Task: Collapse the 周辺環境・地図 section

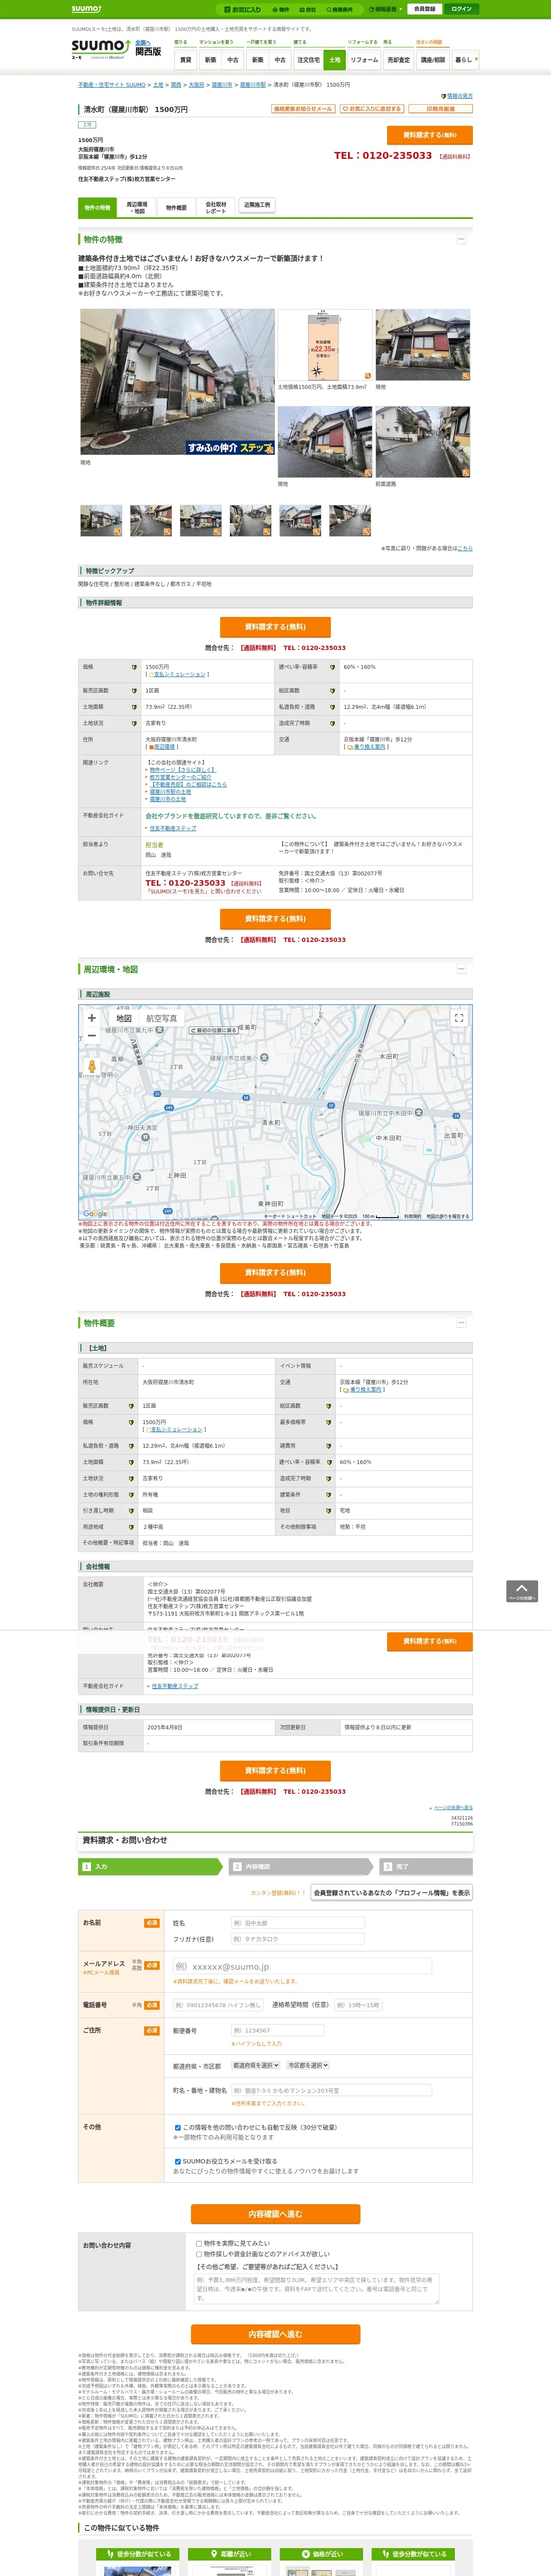Action: tap(461, 969)
